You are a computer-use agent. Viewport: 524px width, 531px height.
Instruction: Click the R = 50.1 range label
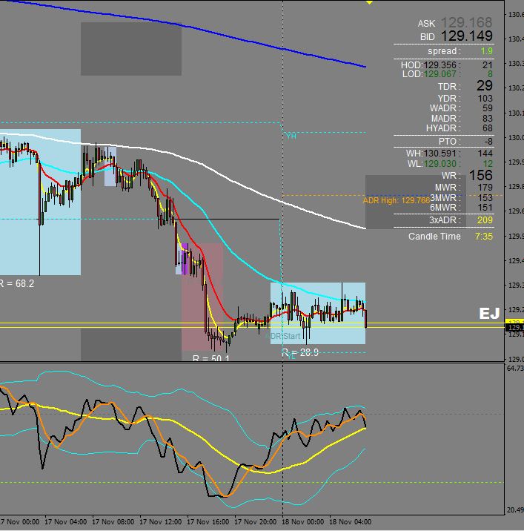coord(210,358)
